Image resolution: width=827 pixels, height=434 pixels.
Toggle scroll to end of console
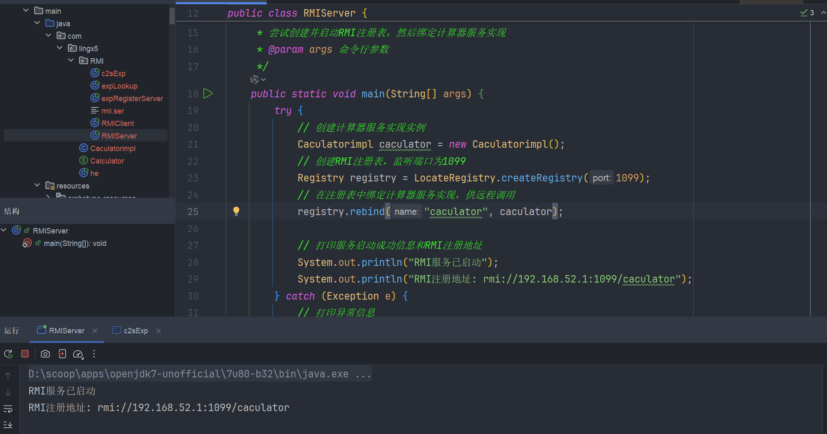(x=8, y=424)
